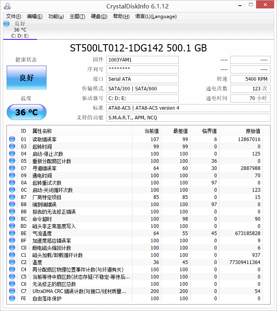
Task: Click the 临界值 column header
Action: [205, 131]
